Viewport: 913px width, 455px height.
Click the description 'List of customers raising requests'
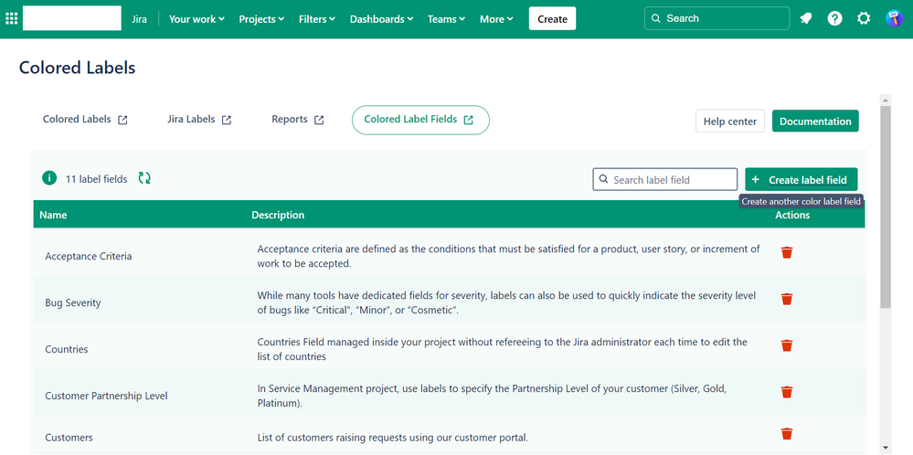392,438
